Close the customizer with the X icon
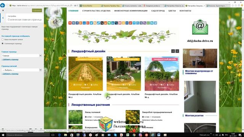 pyautogui.click(x=3, y=10)
